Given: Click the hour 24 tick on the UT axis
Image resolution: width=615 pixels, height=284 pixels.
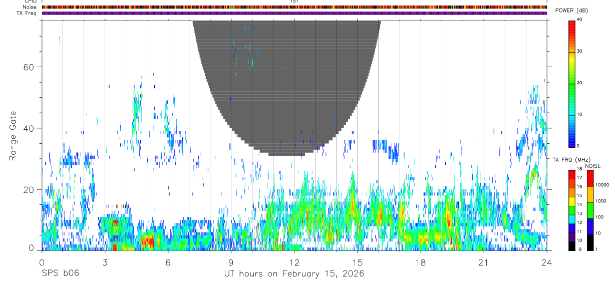Looking at the screenshot, I should tap(546, 262).
